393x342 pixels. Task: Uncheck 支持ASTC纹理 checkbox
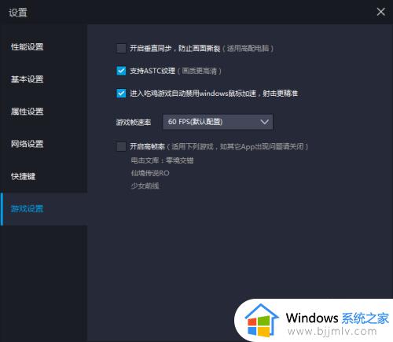coord(121,71)
